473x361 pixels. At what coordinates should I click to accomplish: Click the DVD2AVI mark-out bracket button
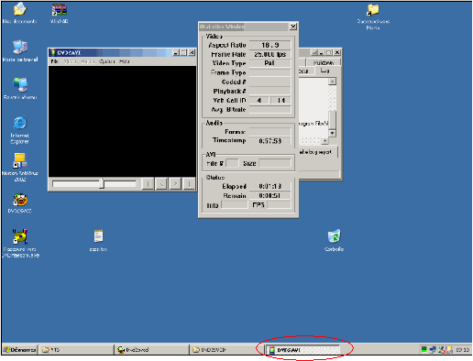tap(189, 184)
